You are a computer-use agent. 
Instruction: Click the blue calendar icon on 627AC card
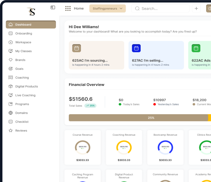point(136,48)
